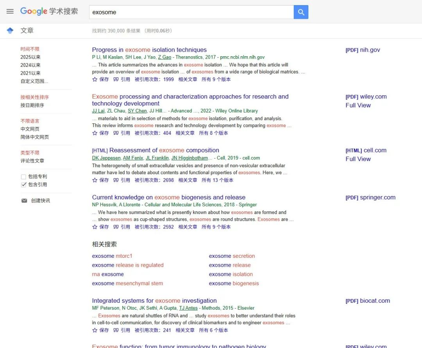
Task: Open author JJ Lai profile link
Action: tap(98, 111)
